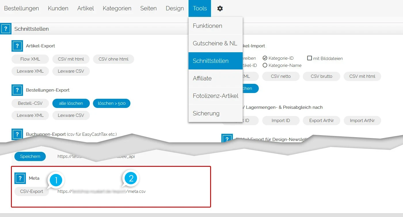Open the Tools dropdown menu
Image resolution: width=403 pixels, height=217 pixels.
point(200,9)
